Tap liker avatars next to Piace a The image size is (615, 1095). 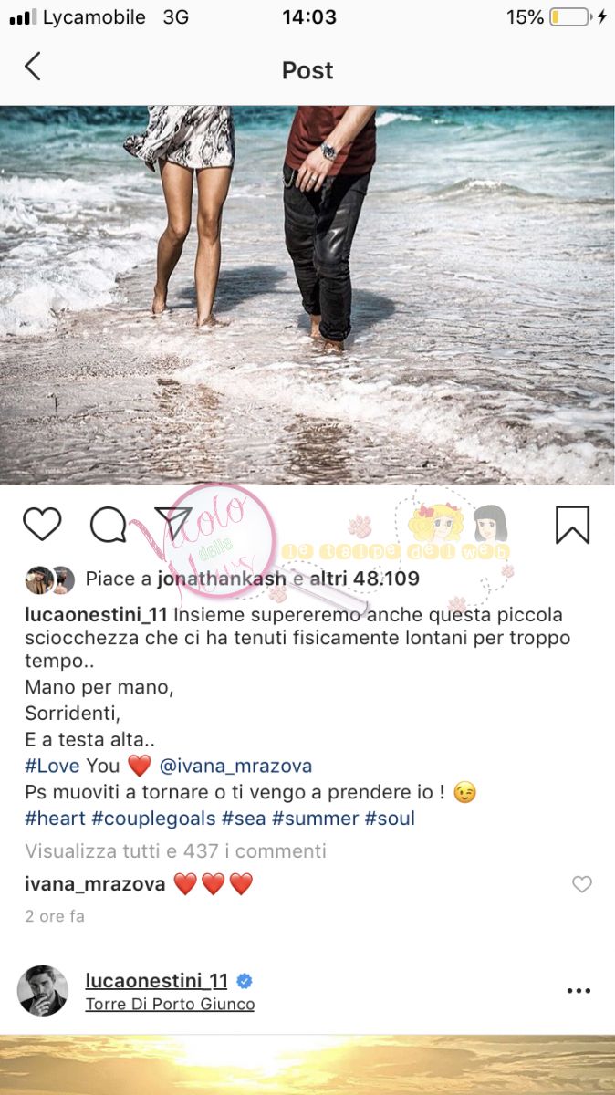point(50,579)
